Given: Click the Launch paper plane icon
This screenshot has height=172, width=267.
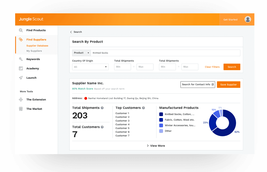Looking at the screenshot, I should point(21,78).
